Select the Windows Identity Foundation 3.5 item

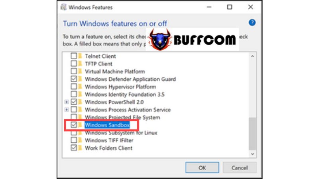124,94
